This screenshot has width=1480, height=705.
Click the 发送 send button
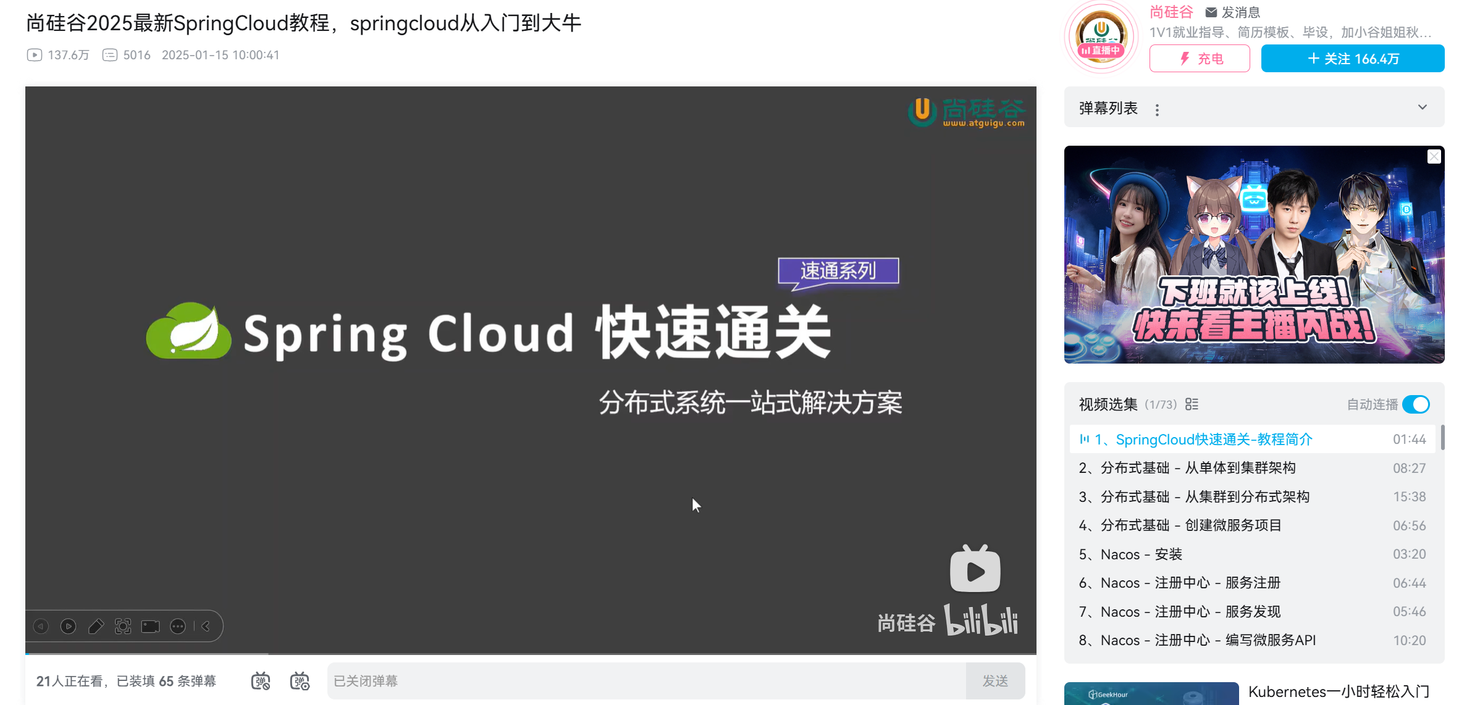click(x=995, y=681)
